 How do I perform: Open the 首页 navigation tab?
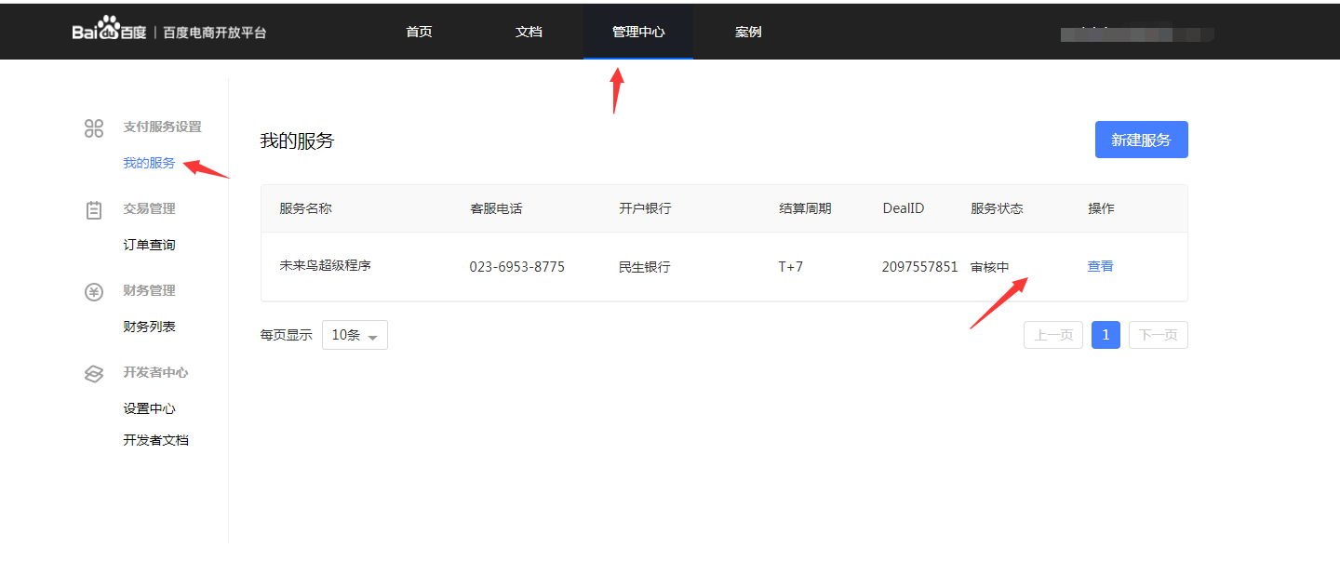click(419, 32)
